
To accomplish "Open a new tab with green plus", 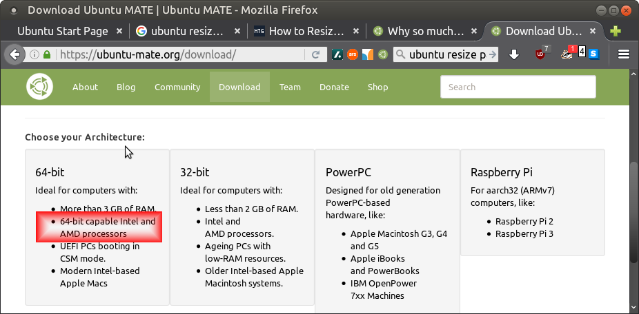I will click(x=616, y=31).
